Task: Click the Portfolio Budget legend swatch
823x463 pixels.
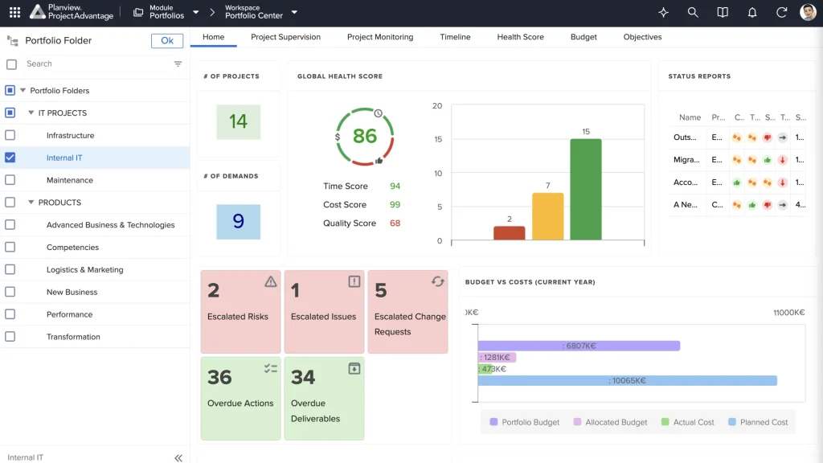Action: coord(493,422)
